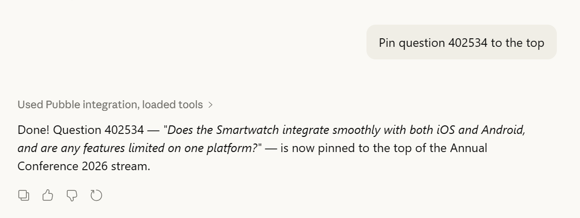Retry the response with regenerate icon
This screenshot has height=218, width=580.
(x=96, y=195)
